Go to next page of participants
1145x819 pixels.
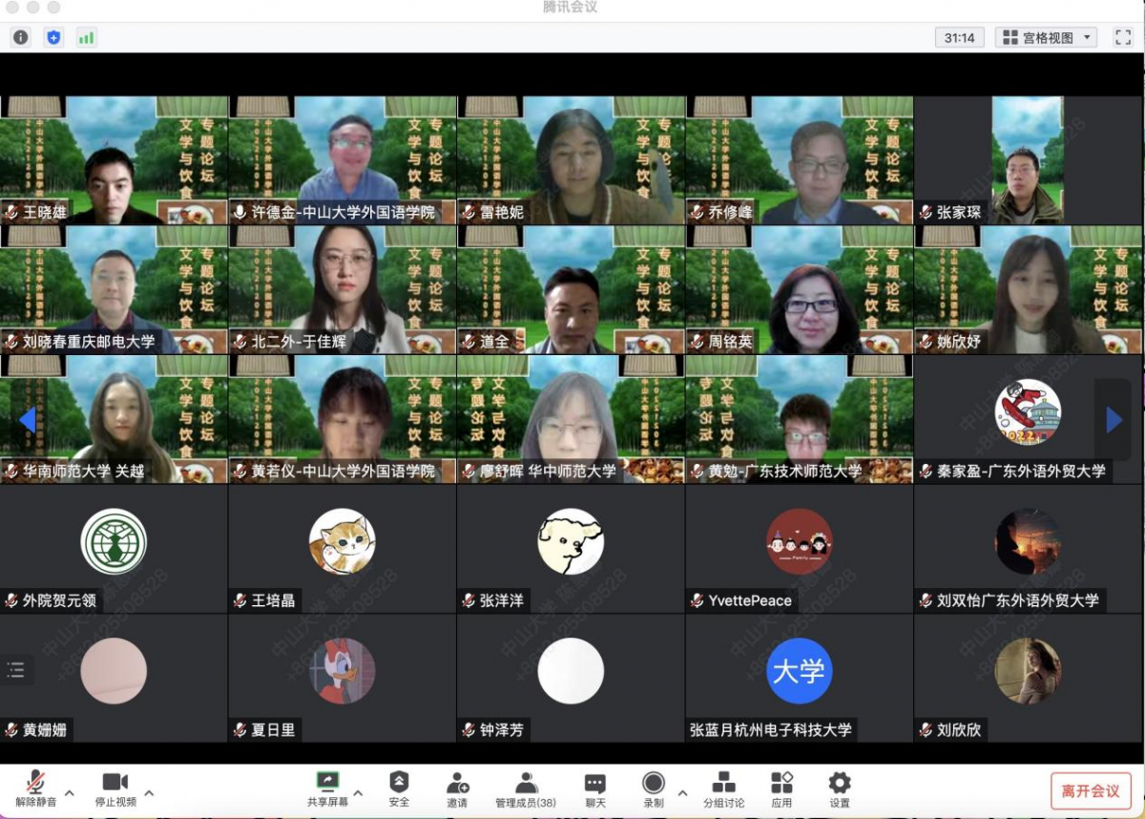[x=1114, y=420]
